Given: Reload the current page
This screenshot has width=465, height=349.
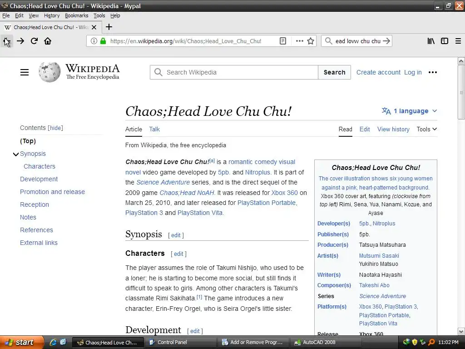Looking at the screenshot, I should (x=34, y=41).
